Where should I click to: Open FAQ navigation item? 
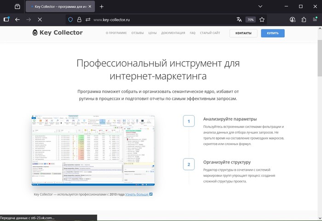[193, 33]
